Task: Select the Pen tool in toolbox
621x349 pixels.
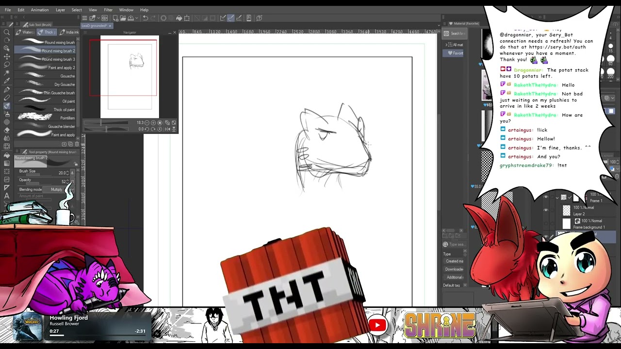Action: click(x=7, y=90)
